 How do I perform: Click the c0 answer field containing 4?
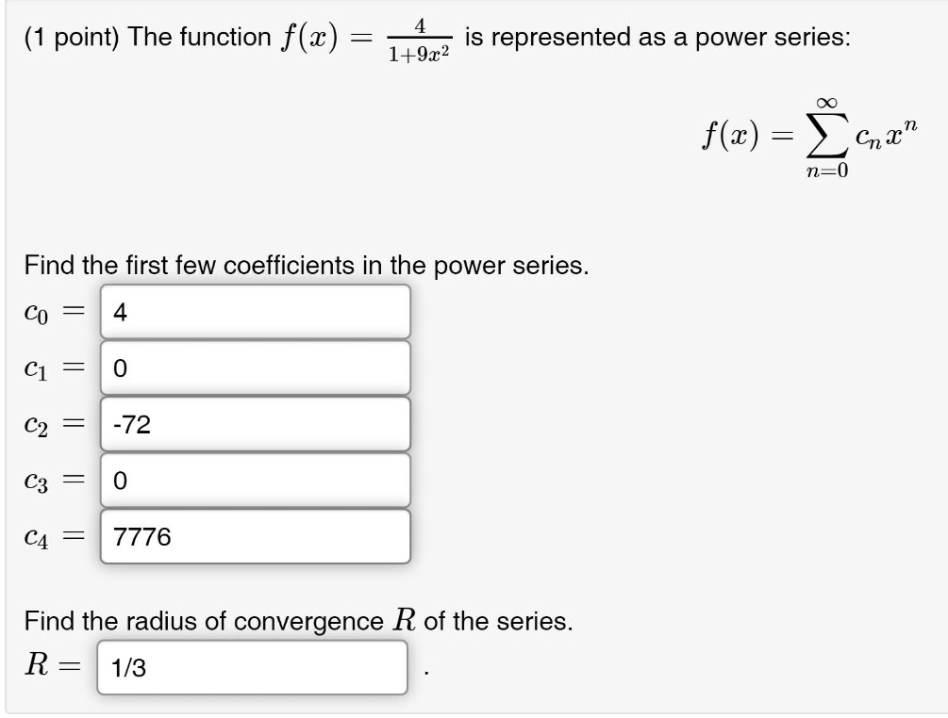pyautogui.click(x=255, y=312)
